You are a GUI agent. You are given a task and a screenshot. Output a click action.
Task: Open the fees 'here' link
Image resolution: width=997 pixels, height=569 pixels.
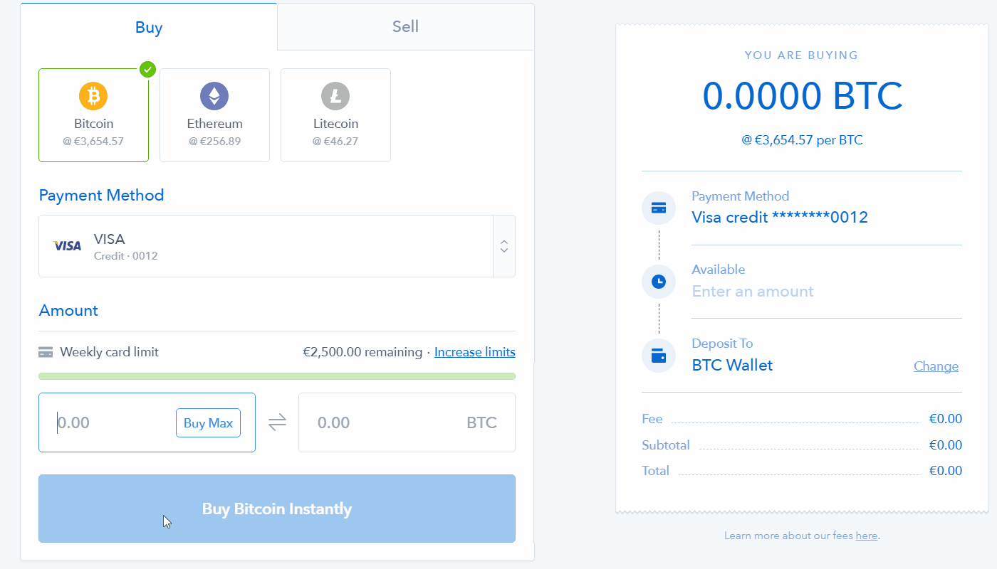[x=867, y=536]
